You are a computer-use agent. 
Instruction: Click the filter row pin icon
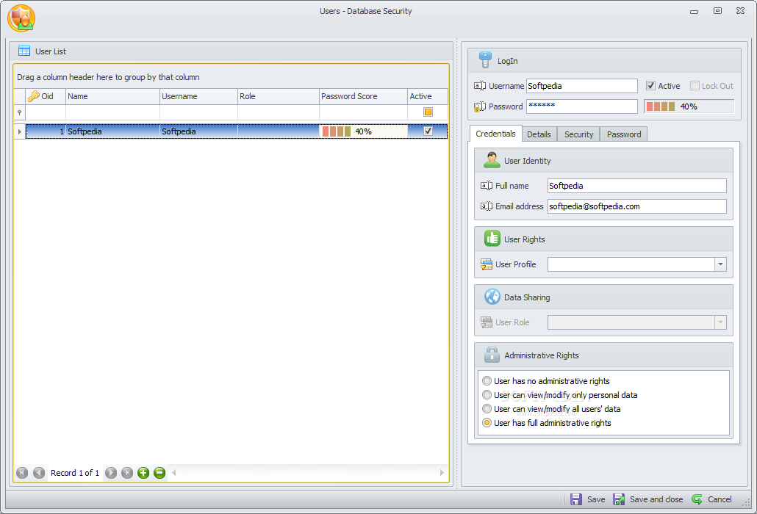[19, 112]
